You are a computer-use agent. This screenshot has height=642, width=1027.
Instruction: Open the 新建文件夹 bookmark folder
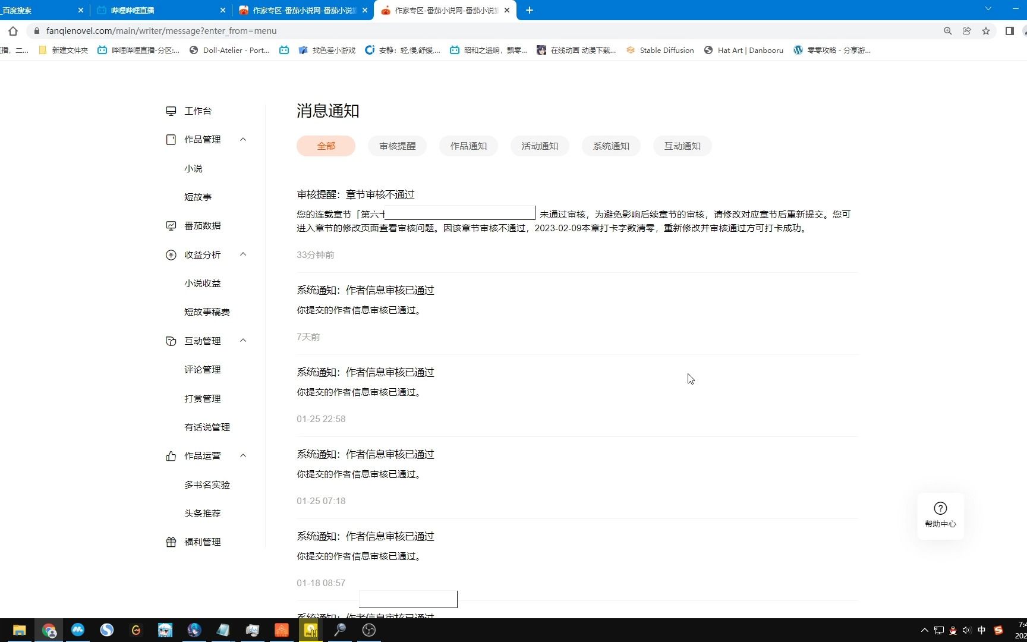(62, 51)
